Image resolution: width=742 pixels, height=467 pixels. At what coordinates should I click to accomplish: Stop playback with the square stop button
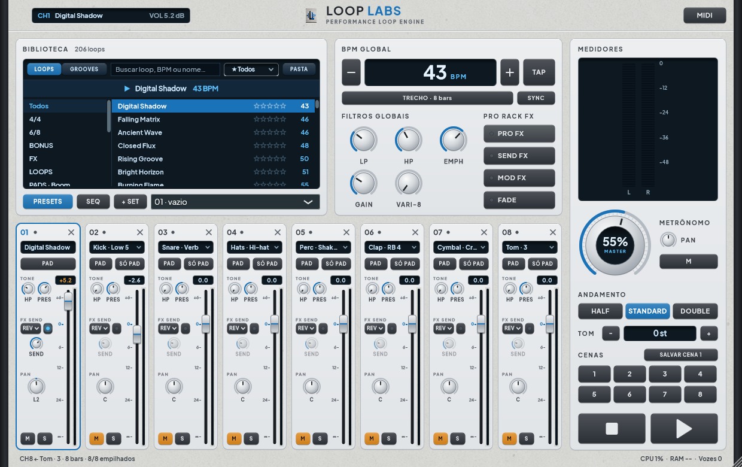click(x=612, y=429)
